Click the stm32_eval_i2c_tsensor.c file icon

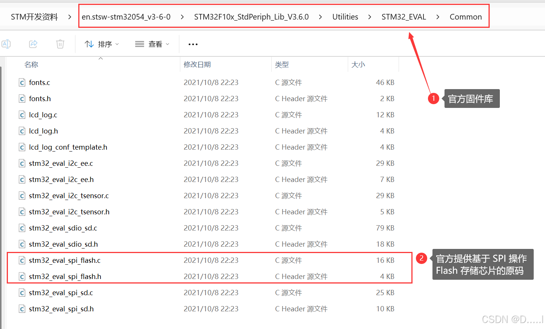click(22, 196)
